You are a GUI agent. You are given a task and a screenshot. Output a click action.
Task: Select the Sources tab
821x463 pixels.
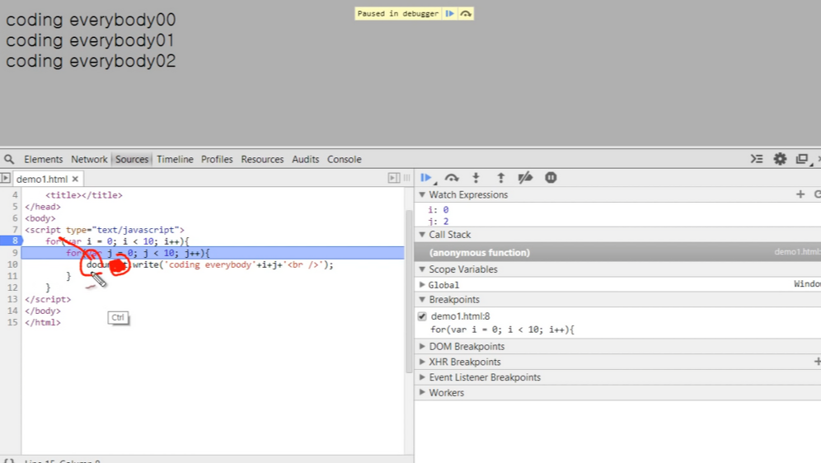click(x=132, y=159)
